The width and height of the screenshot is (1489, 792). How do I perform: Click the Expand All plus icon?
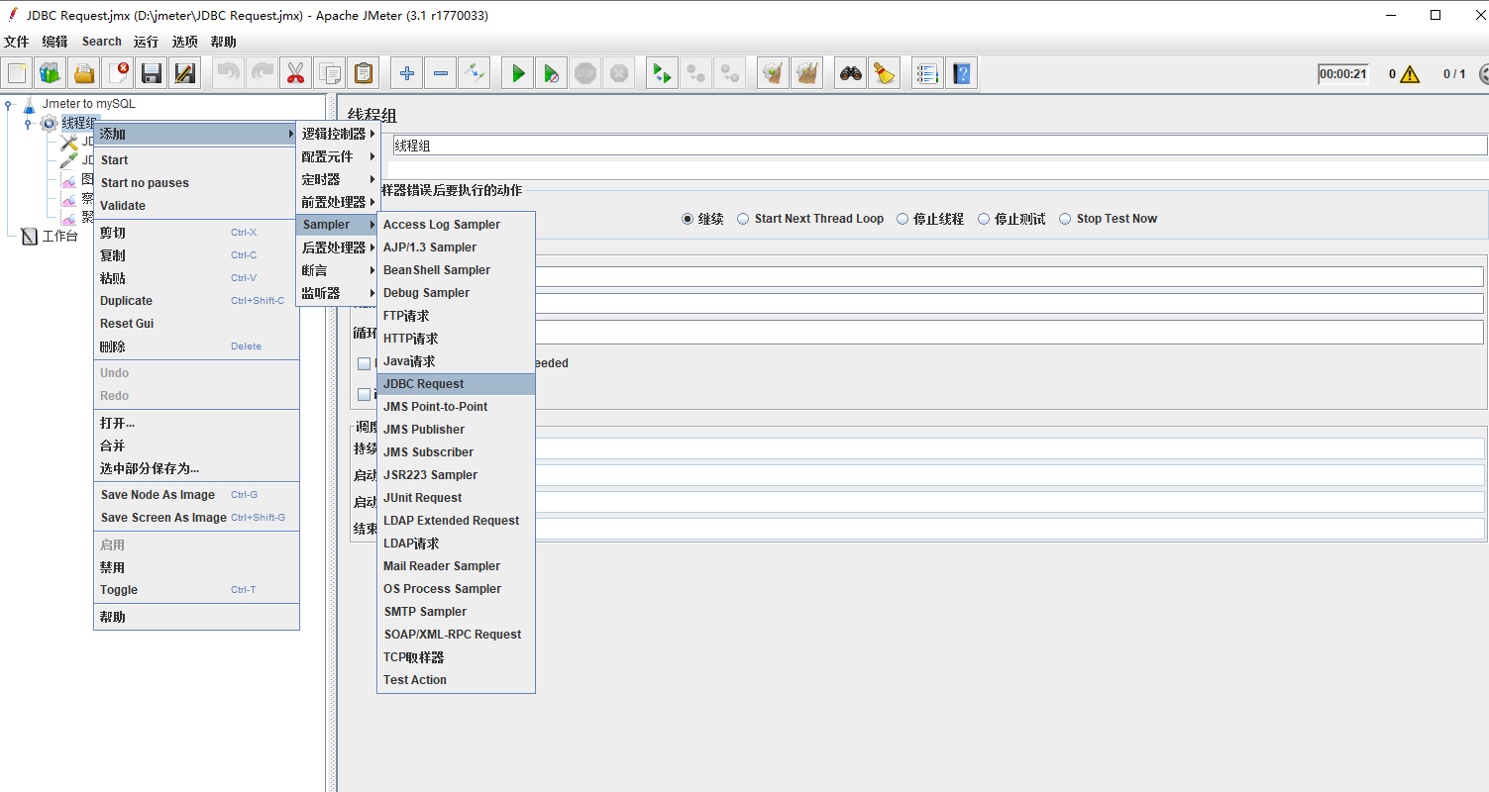(407, 73)
